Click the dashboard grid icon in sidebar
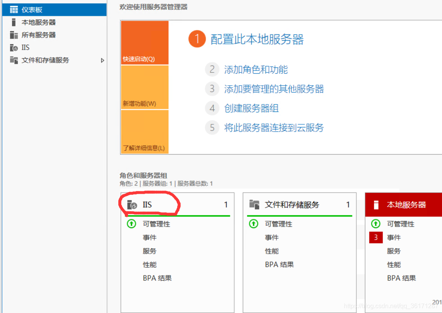 [x=14, y=10]
